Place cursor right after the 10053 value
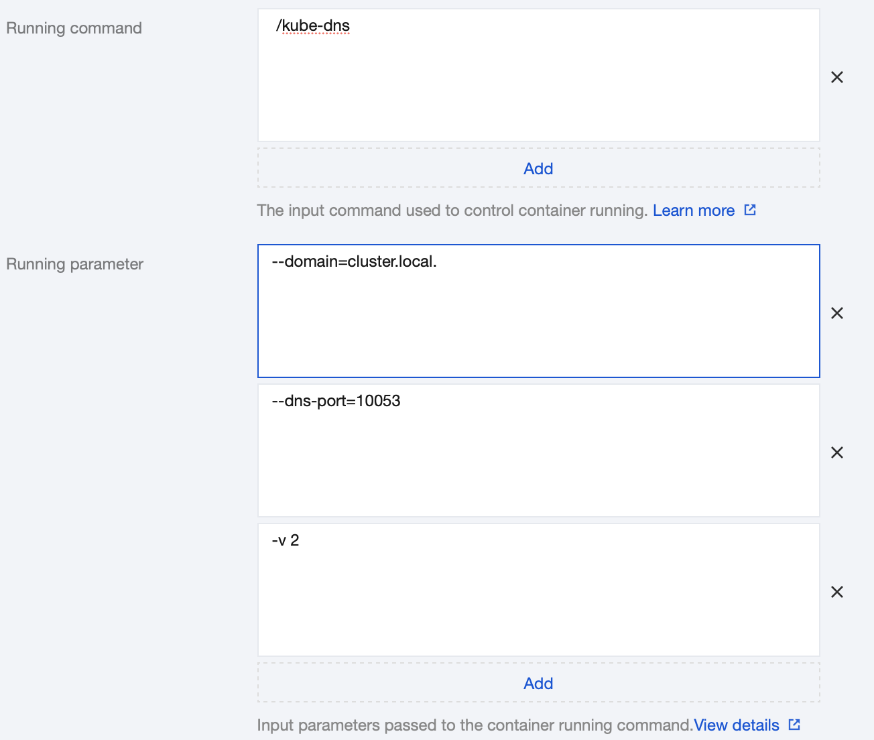 pos(401,401)
